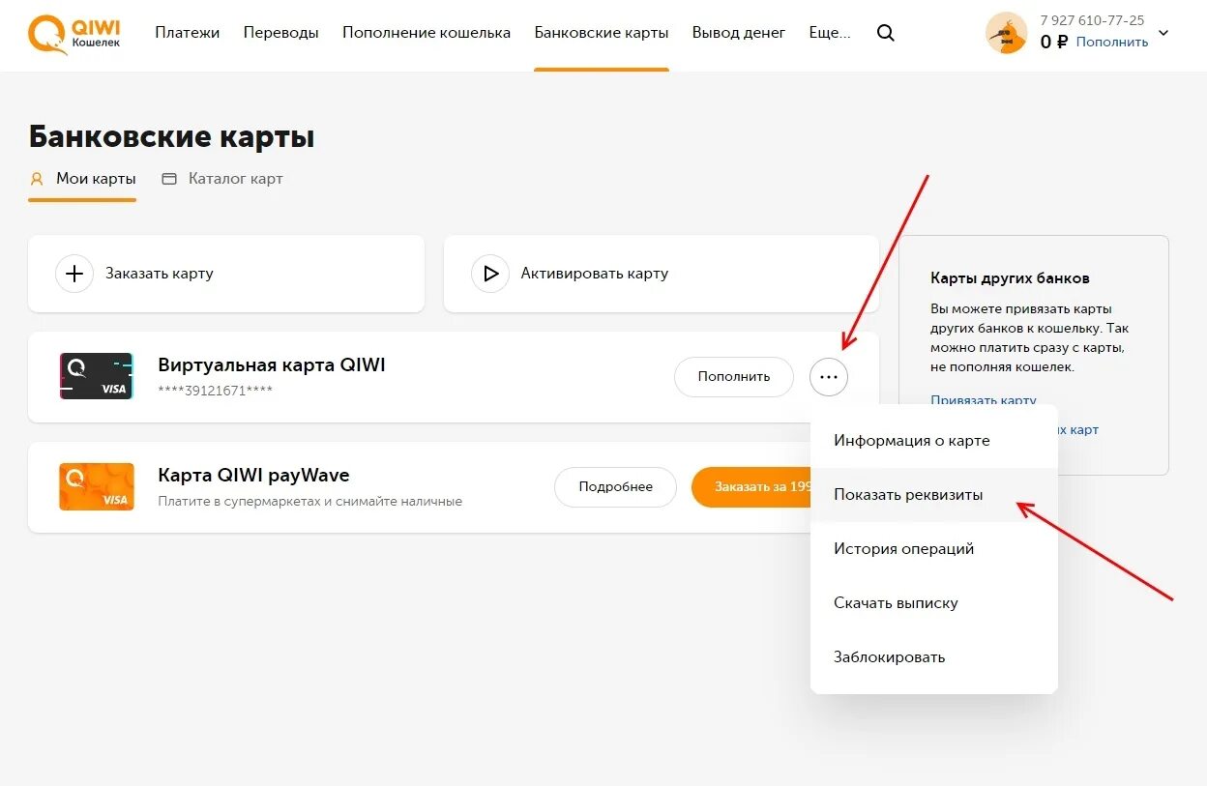Click the Виртуальная карта QIWI Visa thumbnail
This screenshot has width=1207, height=786.
pos(96,376)
